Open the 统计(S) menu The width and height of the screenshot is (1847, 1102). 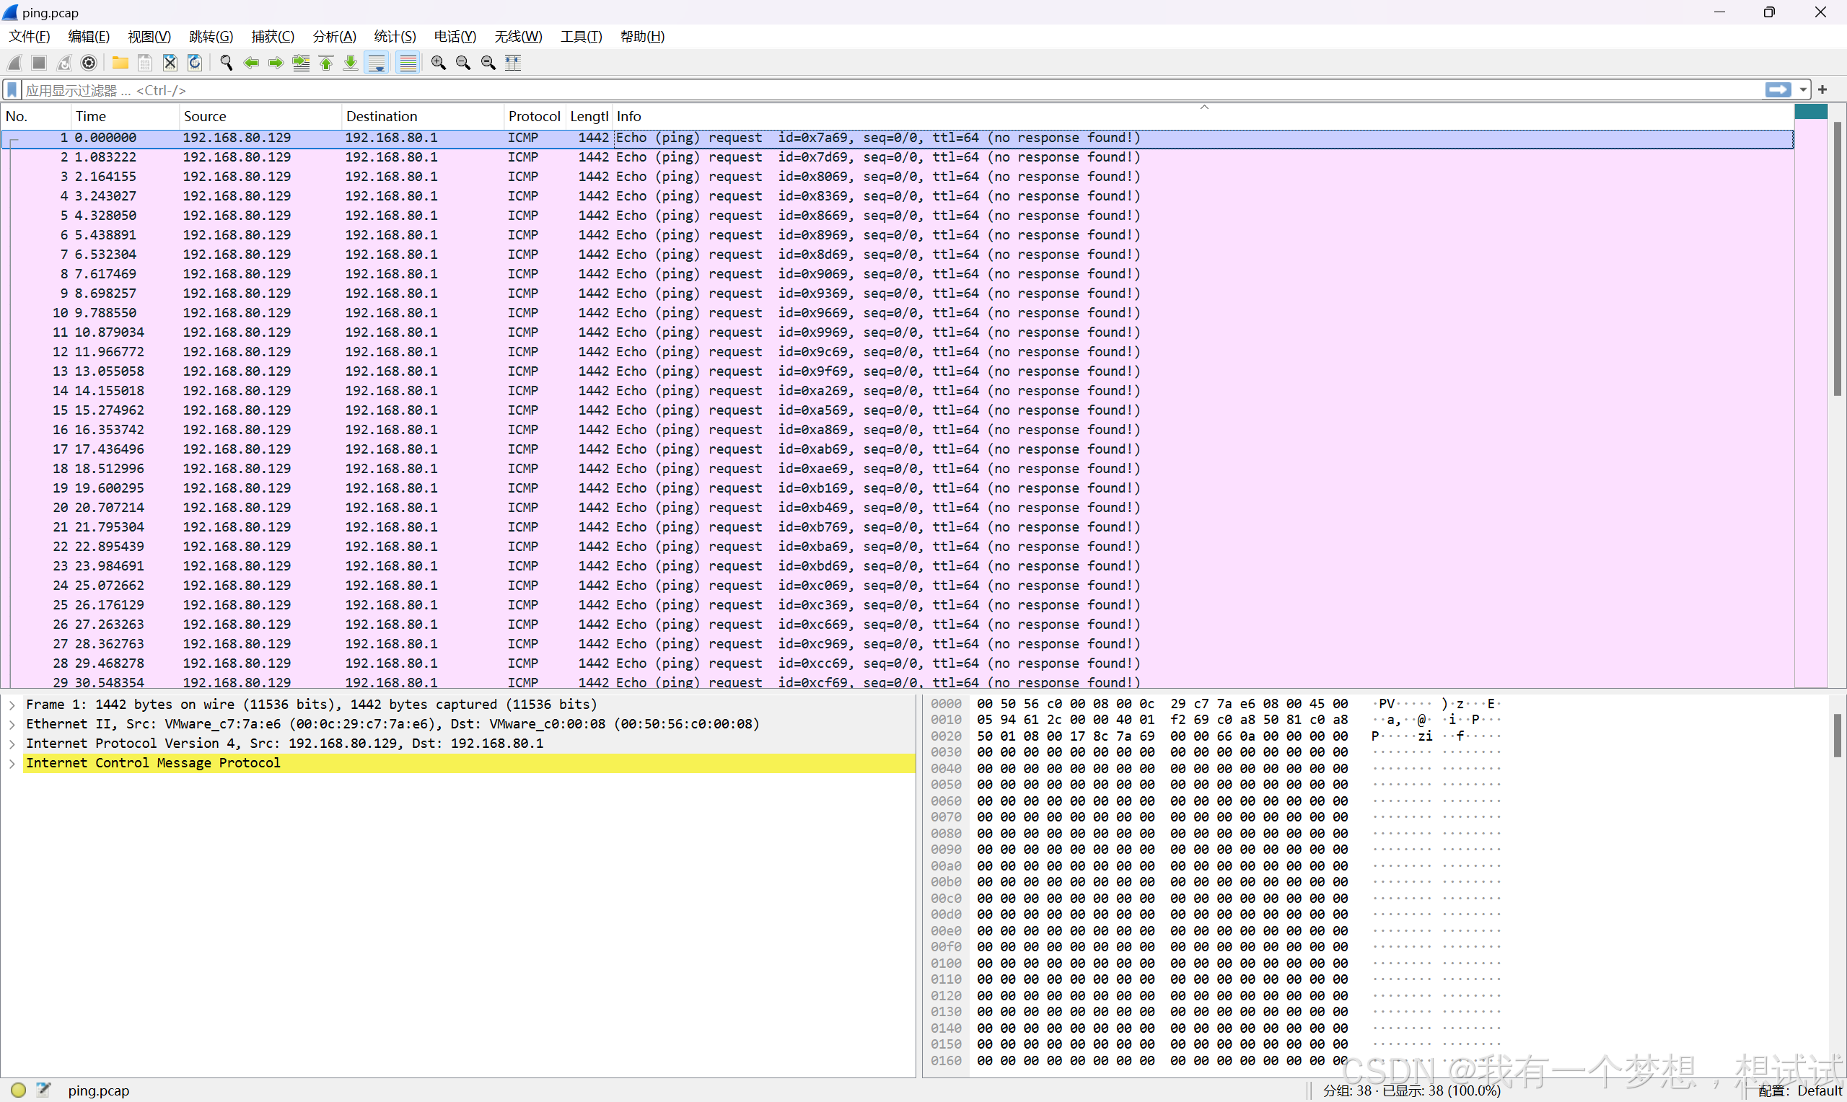point(395,36)
